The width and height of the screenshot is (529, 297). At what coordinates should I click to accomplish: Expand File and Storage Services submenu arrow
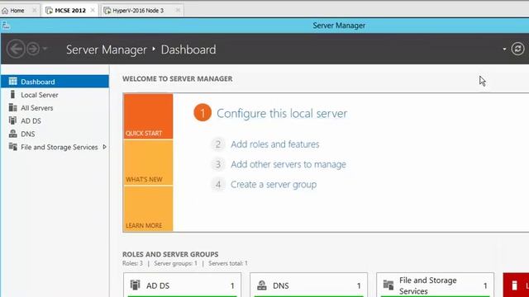click(105, 147)
